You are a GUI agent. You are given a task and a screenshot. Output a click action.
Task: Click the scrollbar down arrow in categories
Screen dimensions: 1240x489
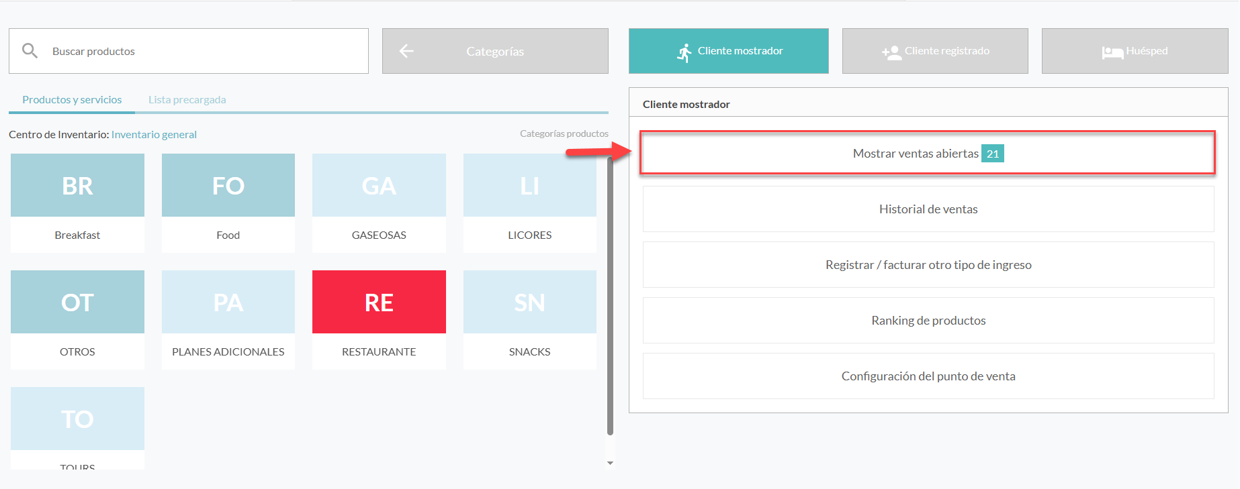tap(610, 463)
